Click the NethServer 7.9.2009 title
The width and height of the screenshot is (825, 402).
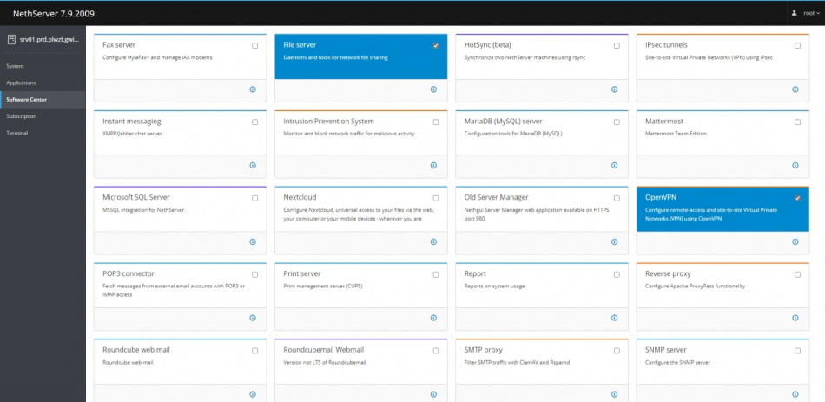[54, 14]
